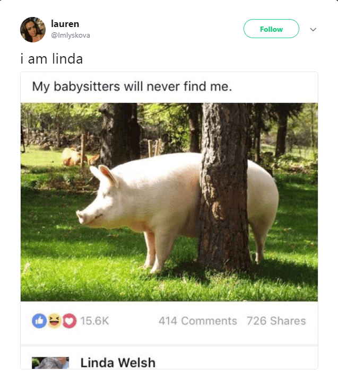
Task: Open the pig behind tree photo
Action: [169, 202]
